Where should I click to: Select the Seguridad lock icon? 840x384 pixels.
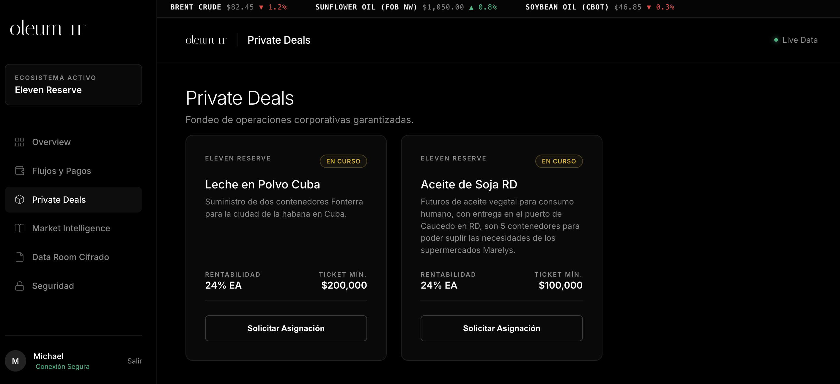[20, 286]
